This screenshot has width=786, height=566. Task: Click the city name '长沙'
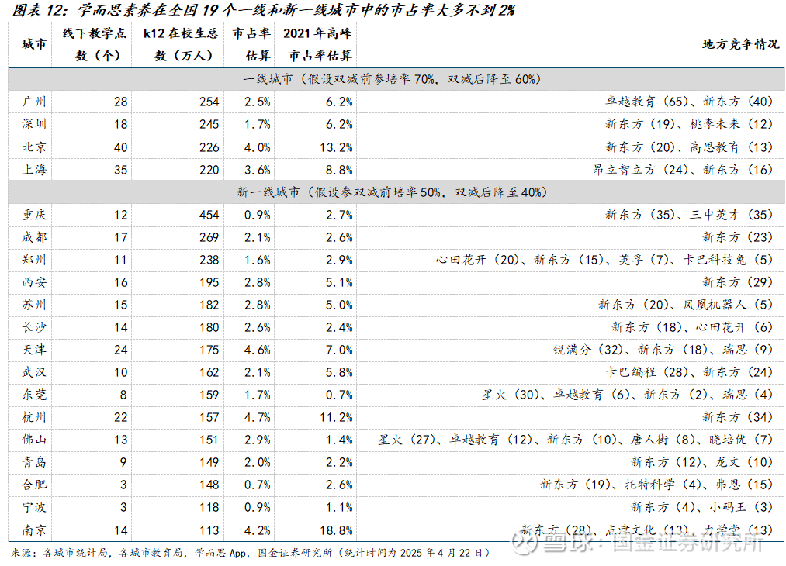34,327
